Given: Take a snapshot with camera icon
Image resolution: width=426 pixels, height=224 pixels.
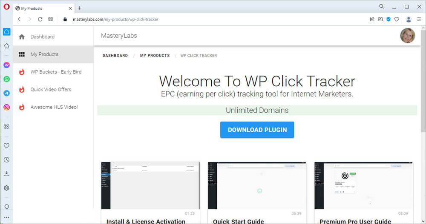Looking at the screenshot, I should pos(380,19).
